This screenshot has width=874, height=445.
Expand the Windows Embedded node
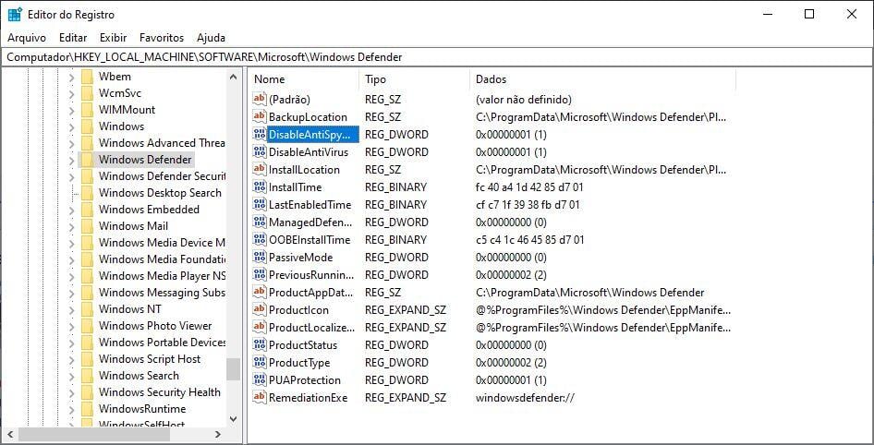(x=71, y=210)
